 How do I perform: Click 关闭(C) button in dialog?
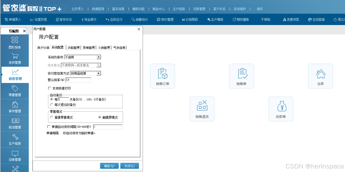pyautogui.click(x=130, y=166)
